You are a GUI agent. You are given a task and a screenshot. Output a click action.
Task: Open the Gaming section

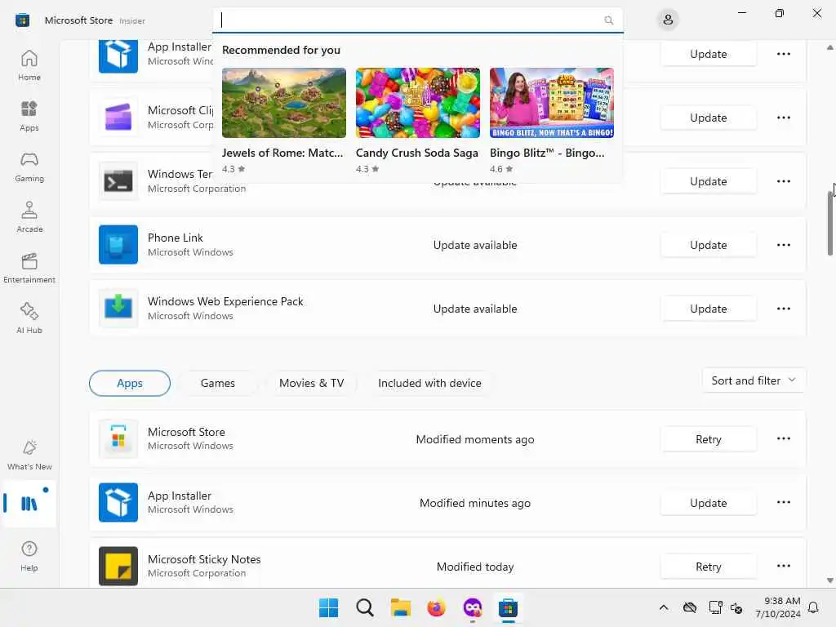(29, 167)
